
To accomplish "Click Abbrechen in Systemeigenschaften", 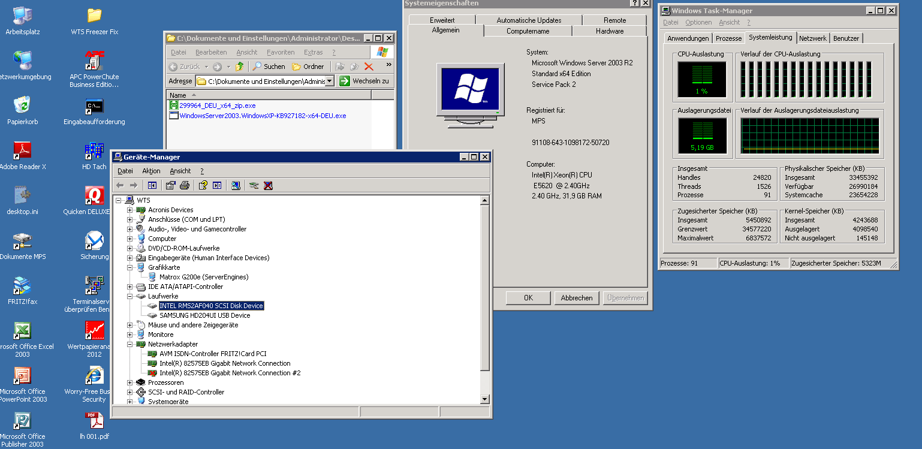I will click(x=577, y=298).
